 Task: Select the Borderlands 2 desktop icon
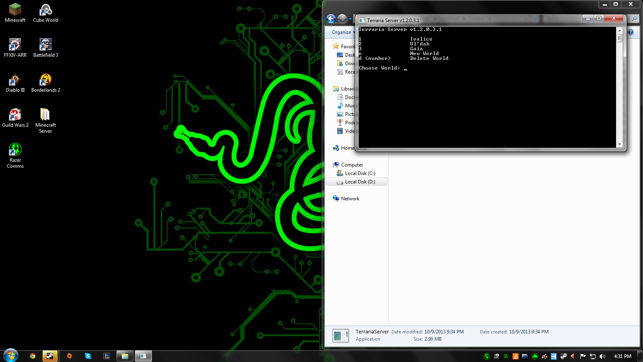point(45,83)
